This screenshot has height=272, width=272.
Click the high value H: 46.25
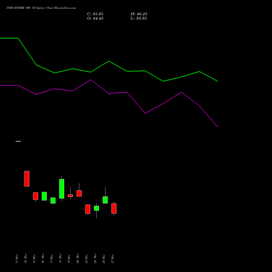139,14
